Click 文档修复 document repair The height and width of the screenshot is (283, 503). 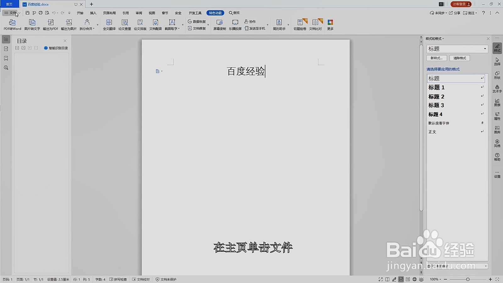pyautogui.click(x=197, y=28)
